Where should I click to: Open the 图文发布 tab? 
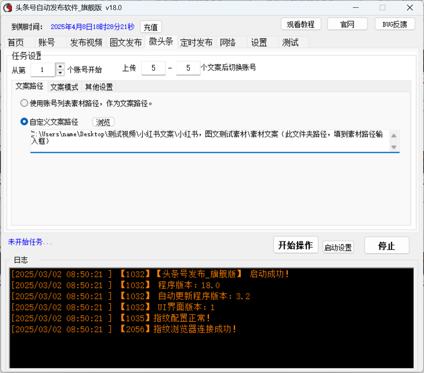(126, 43)
